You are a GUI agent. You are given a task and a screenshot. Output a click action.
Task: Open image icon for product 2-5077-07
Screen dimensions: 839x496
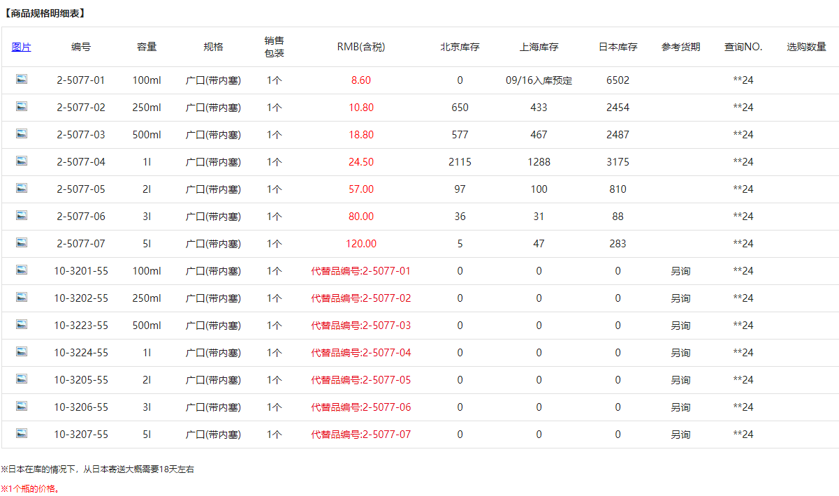22,243
